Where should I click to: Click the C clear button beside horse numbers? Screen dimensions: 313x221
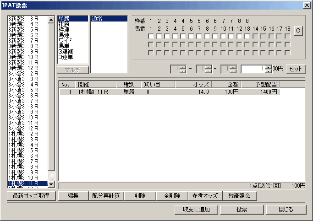pos(298,31)
